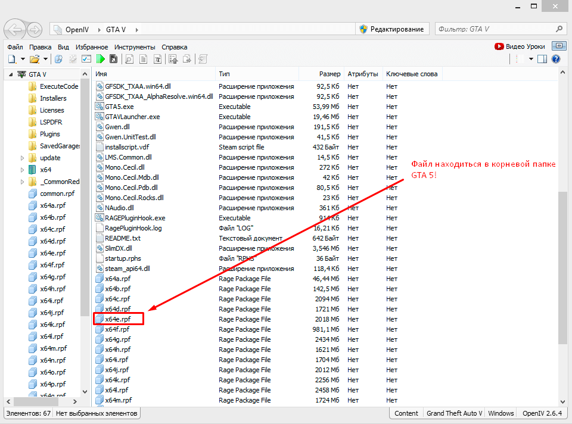This screenshot has width=572, height=424.
Task: Click the Редактирование edit mode button
Action: click(392, 29)
